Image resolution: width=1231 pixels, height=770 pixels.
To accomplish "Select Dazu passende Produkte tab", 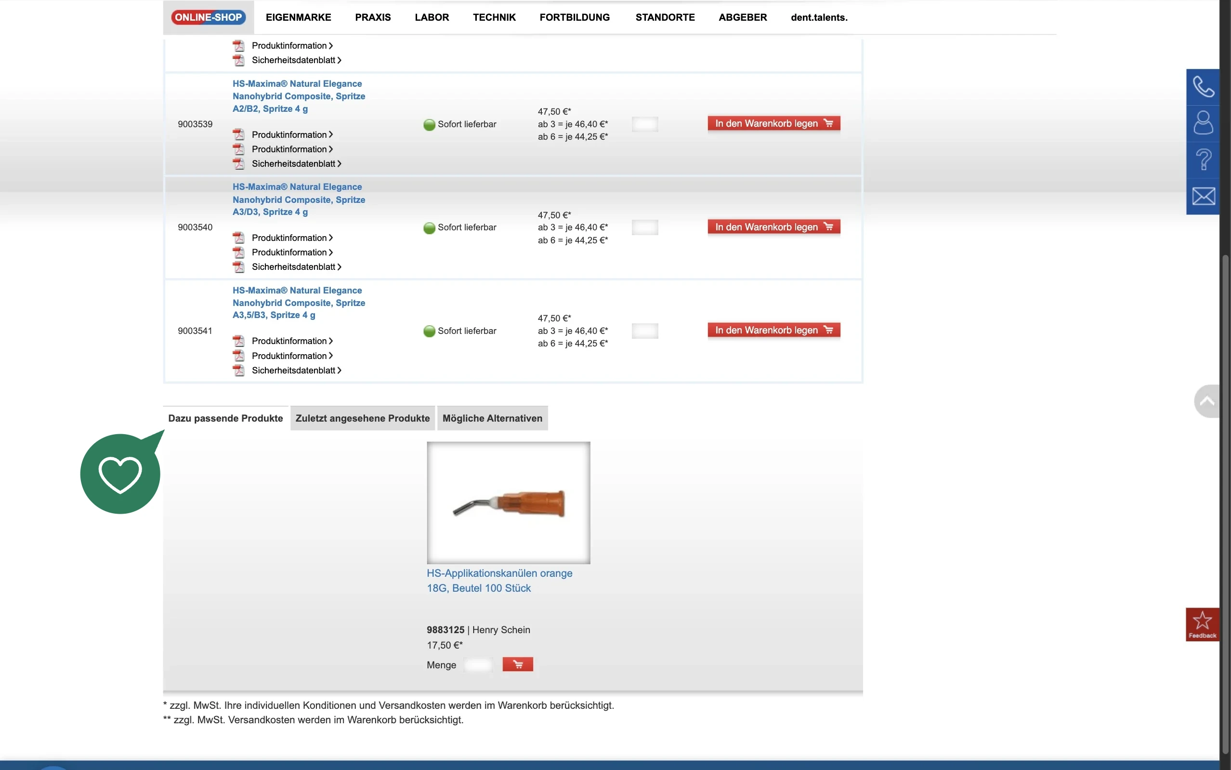I will coord(225,418).
